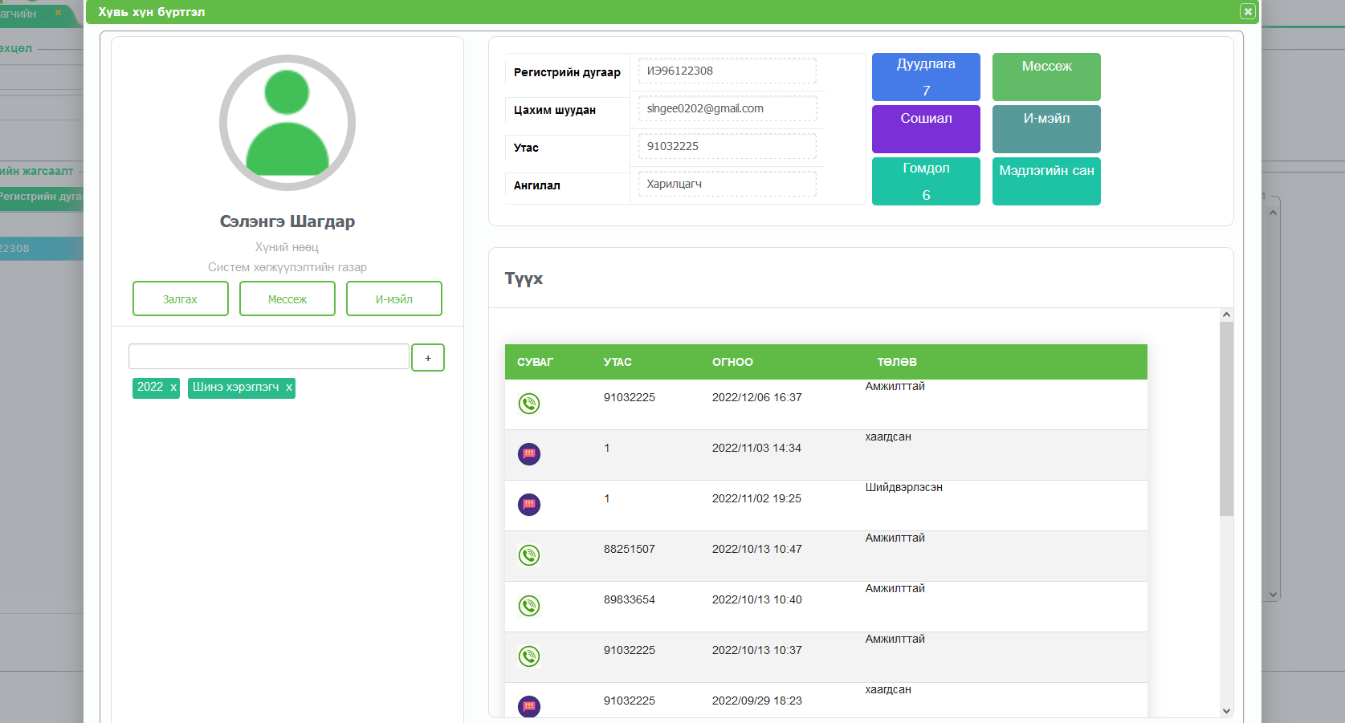
Task: Open the Мэдлэгийн сан tile
Action: pos(1046,181)
